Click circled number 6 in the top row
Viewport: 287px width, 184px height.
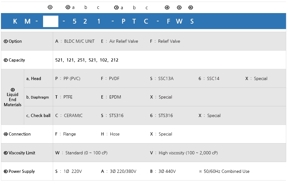[191, 7]
